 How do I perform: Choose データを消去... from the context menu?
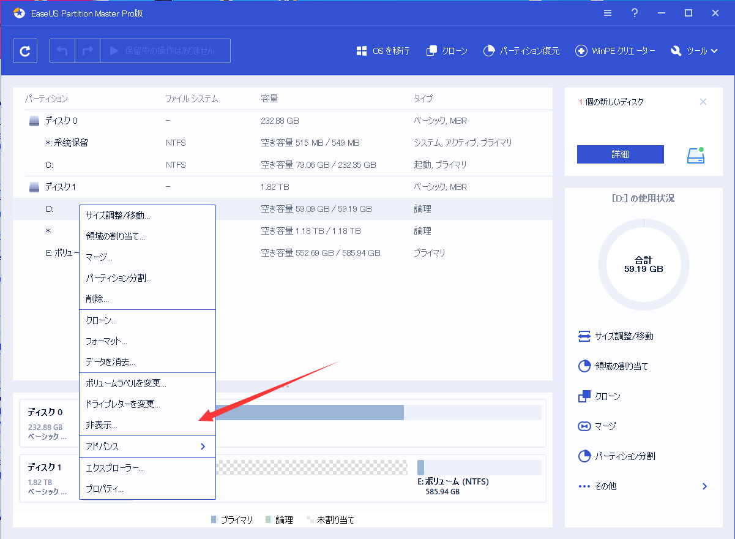147,362
